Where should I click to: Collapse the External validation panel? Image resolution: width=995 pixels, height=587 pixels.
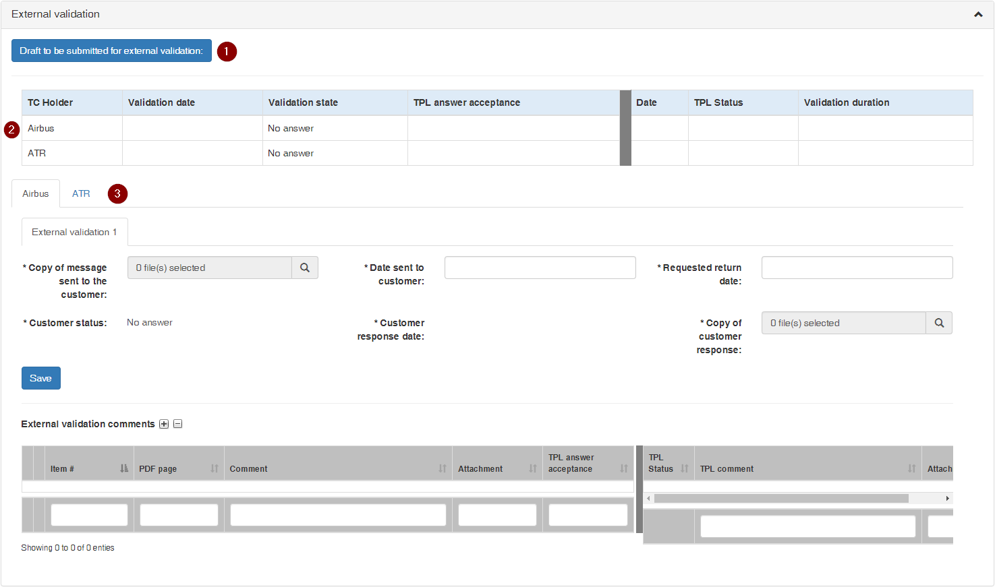click(x=978, y=14)
